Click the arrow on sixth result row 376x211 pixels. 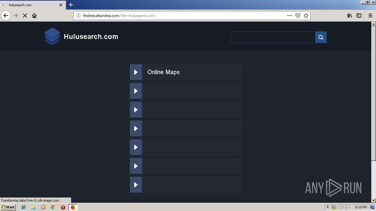136,166
